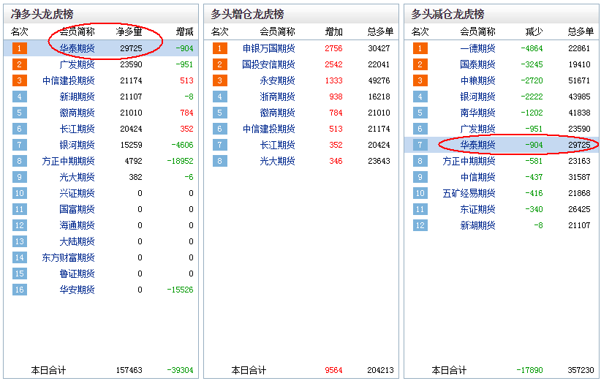Select 方正中期期货 in 净多头龙虎榜
The height and width of the screenshot is (381, 601).
[68, 161]
